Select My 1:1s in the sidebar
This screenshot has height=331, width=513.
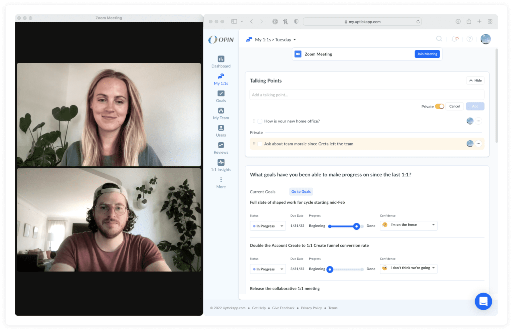[x=221, y=79]
